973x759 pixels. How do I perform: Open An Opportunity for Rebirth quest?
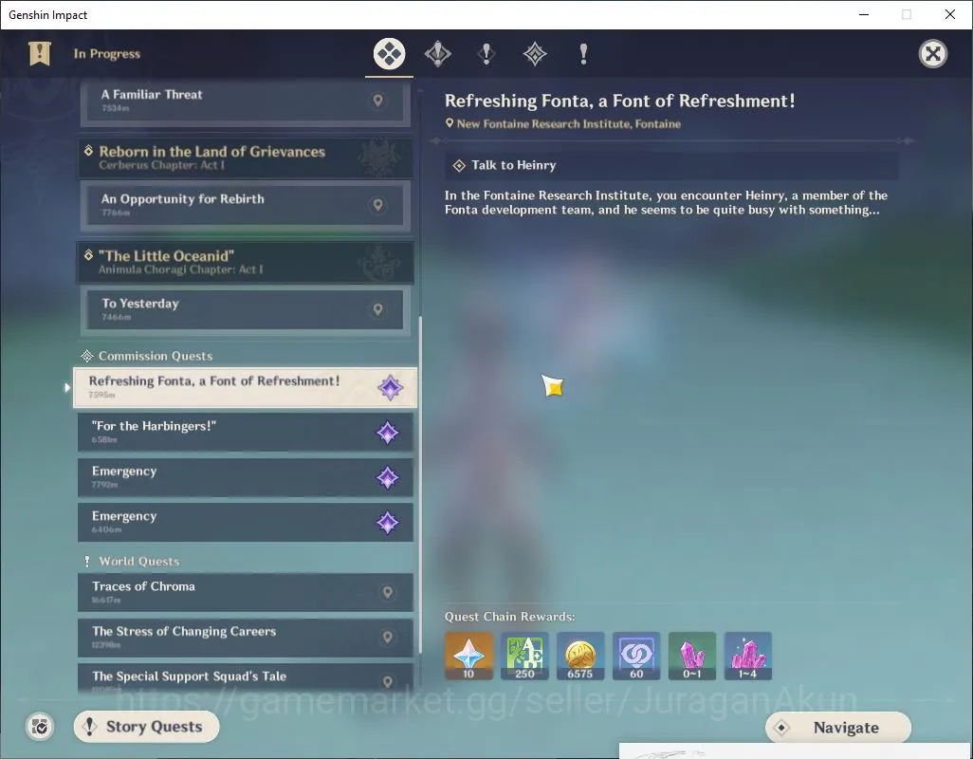(246, 205)
